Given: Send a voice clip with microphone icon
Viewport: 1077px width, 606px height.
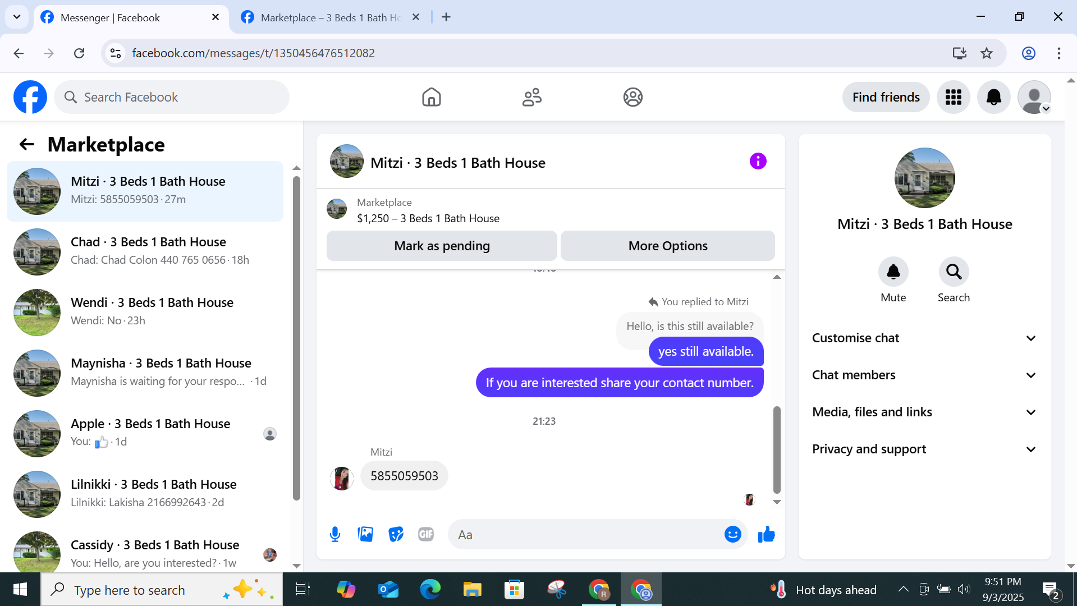Looking at the screenshot, I should (335, 534).
